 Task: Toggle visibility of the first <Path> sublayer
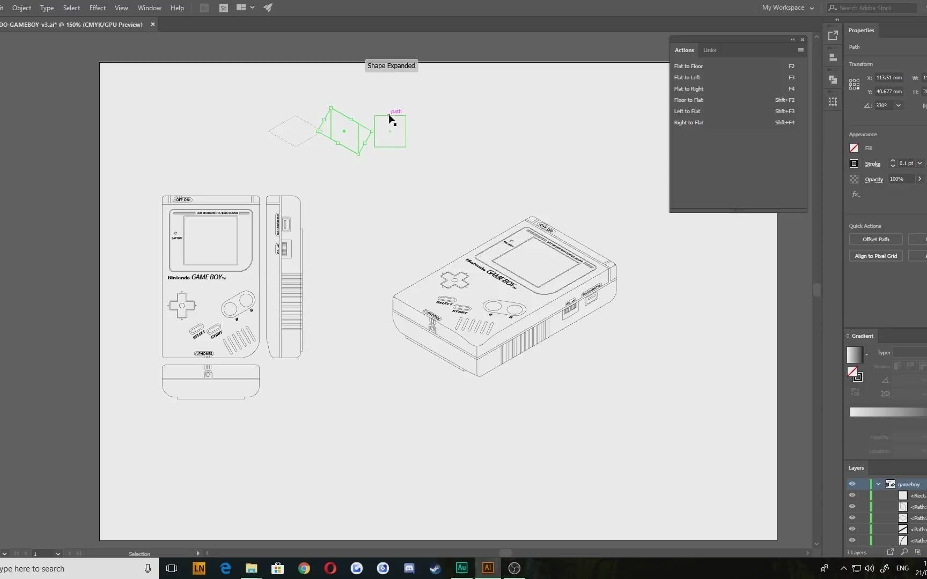coord(852,507)
